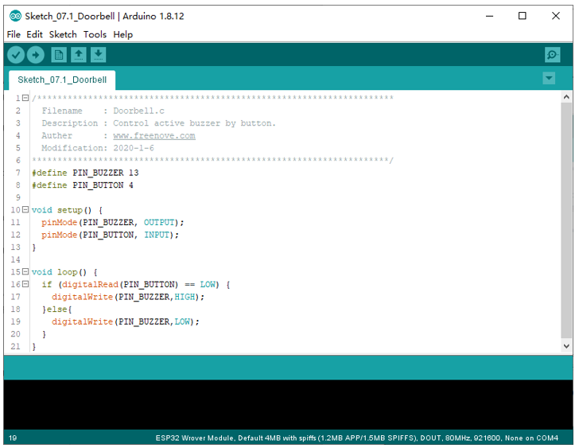
Task: Collapse the if block at line 16
Action: 25,284
